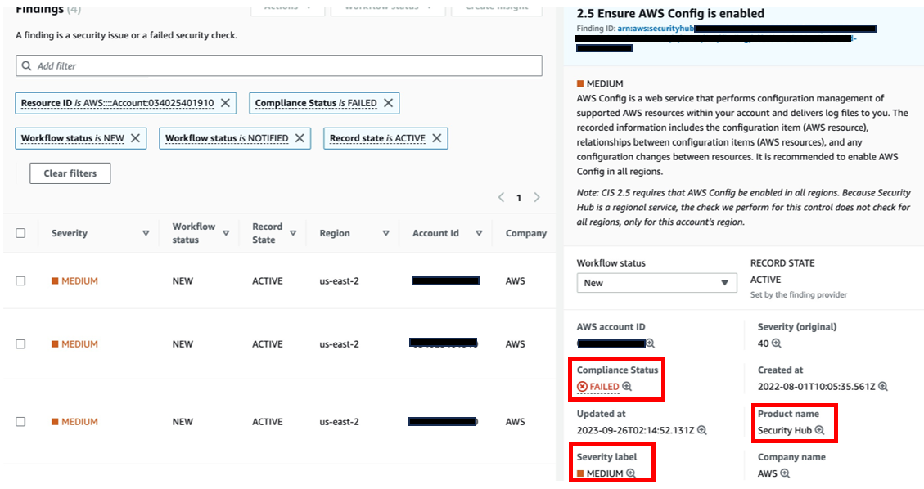
Task: Remove the Compliance Status is FAILED filter
Action: click(x=388, y=103)
